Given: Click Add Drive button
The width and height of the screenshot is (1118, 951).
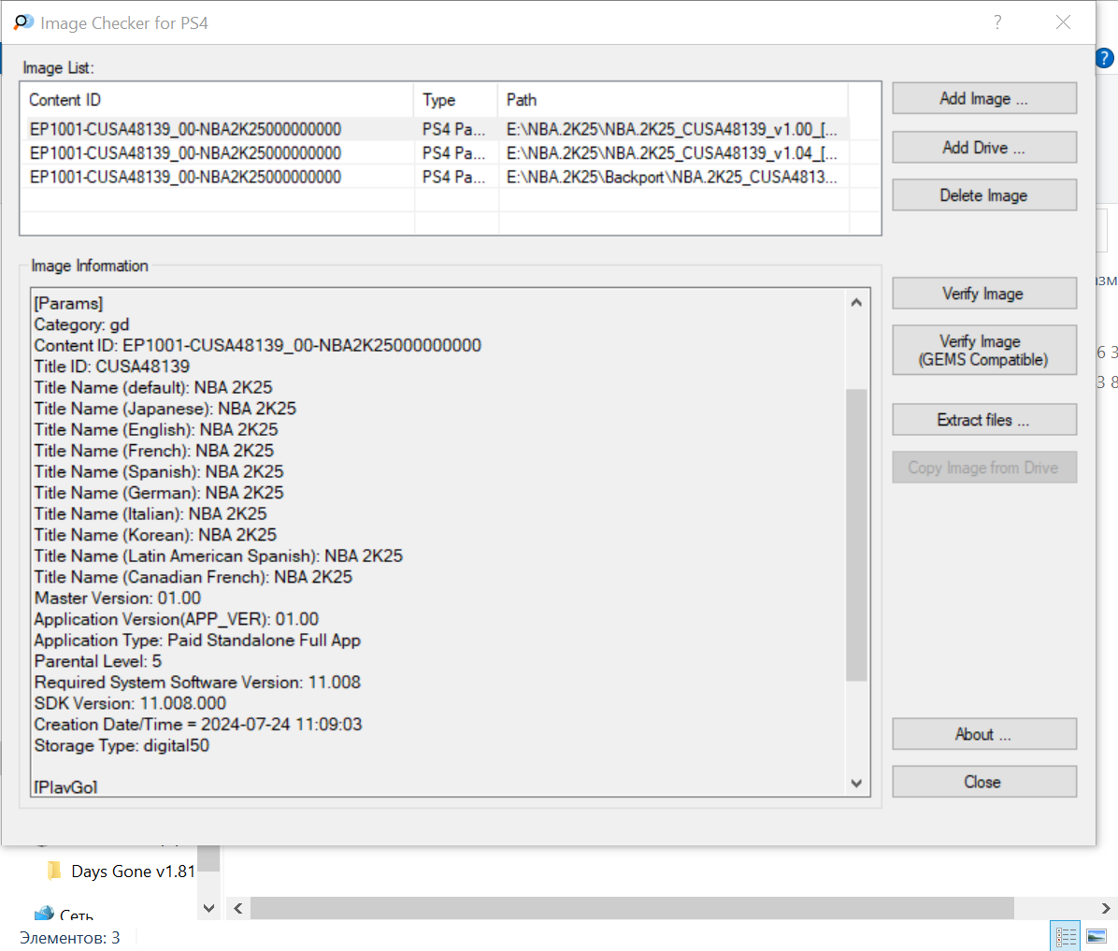Looking at the screenshot, I should coord(984,148).
